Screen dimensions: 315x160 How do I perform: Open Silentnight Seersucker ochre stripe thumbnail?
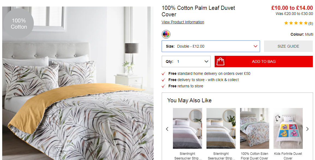point(221,128)
